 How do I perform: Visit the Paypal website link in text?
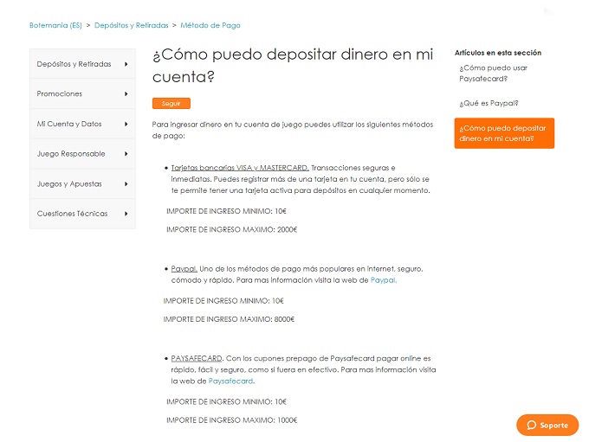click(x=383, y=280)
